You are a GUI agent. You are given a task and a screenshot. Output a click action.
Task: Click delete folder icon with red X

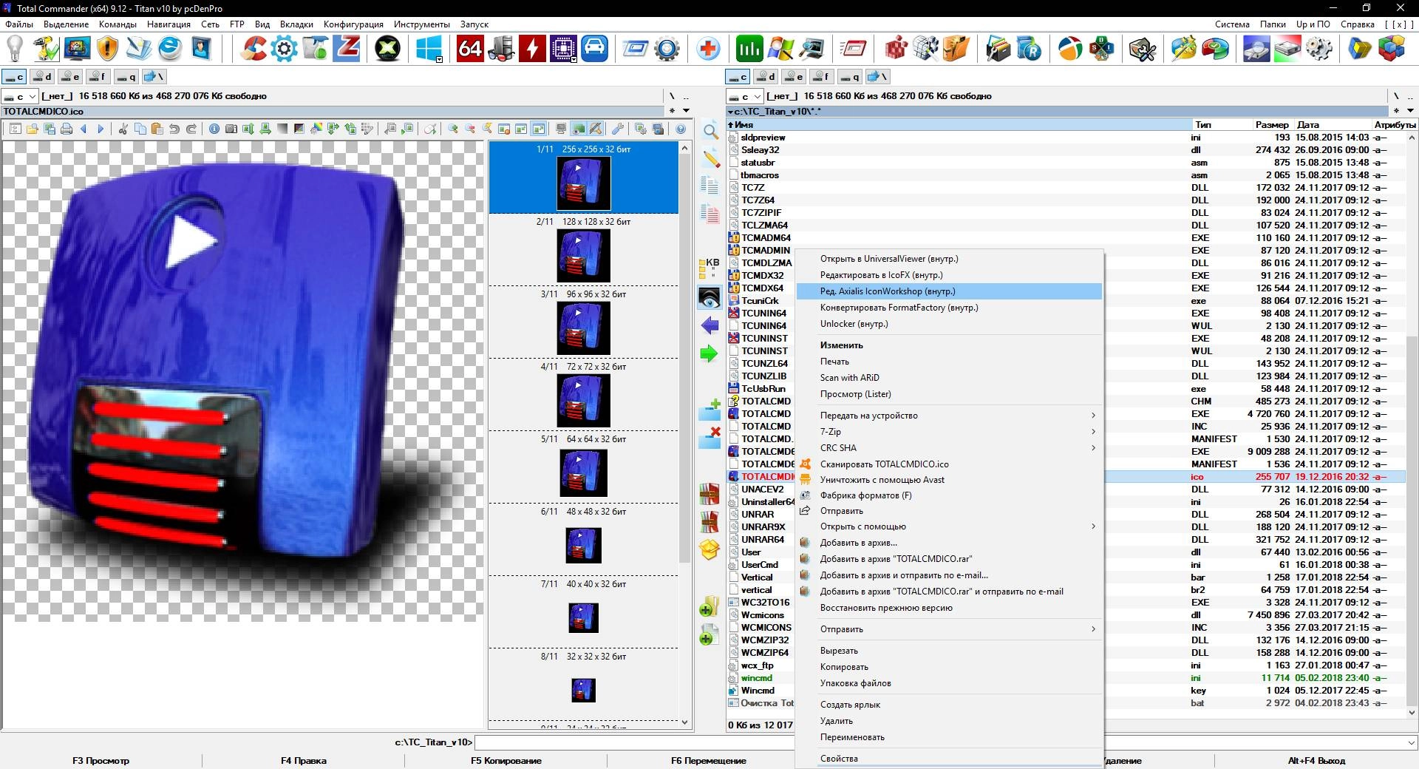pyautogui.click(x=709, y=438)
